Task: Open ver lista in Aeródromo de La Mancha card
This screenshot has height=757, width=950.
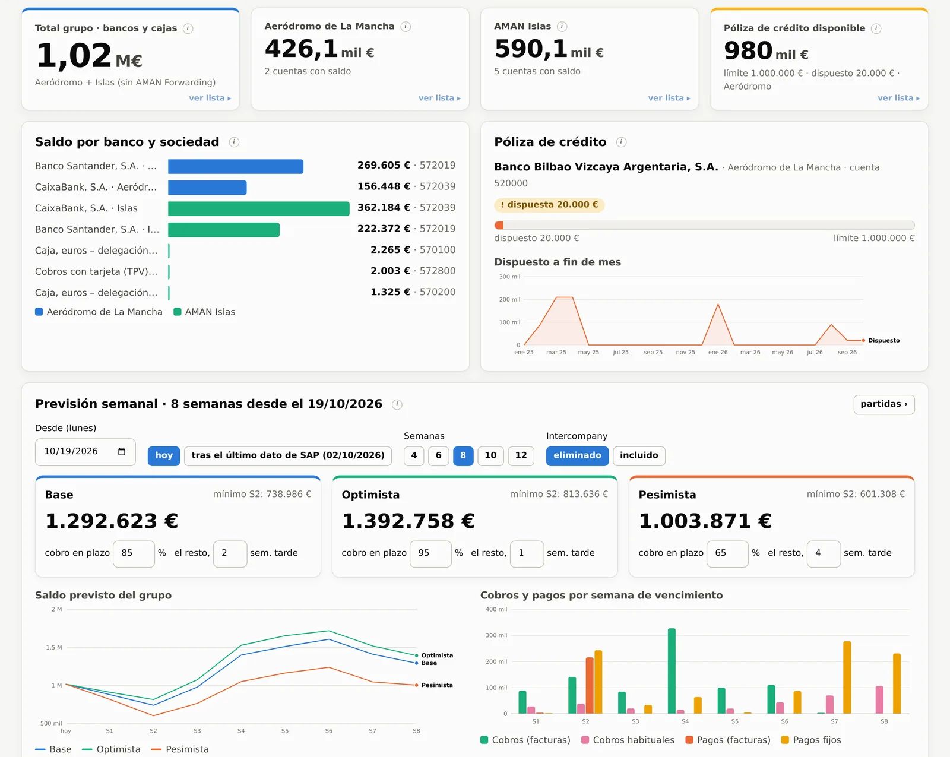Action: click(x=439, y=98)
